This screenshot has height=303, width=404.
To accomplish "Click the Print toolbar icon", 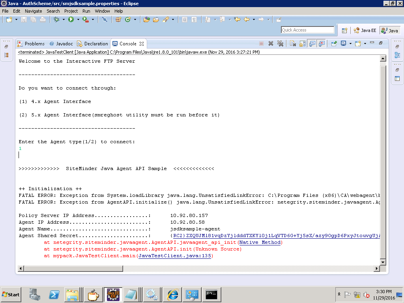I will 43,20.
